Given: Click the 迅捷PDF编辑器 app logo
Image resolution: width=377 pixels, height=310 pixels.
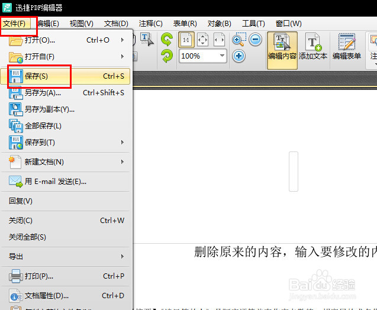Looking at the screenshot, I should (7, 8).
